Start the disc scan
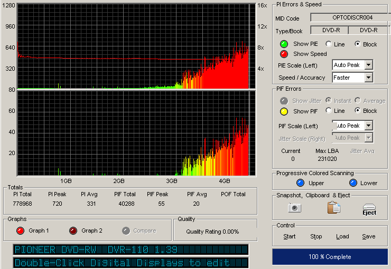The width and height of the screenshot is (391, 269). [289, 236]
